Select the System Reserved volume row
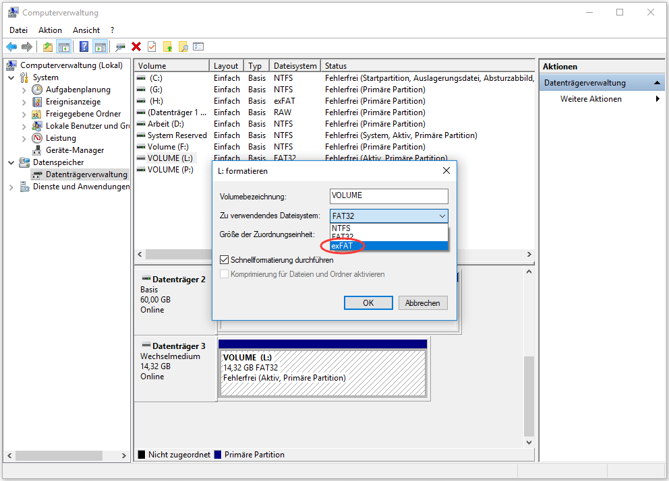Image resolution: width=669 pixels, height=481 pixels. tap(335, 135)
